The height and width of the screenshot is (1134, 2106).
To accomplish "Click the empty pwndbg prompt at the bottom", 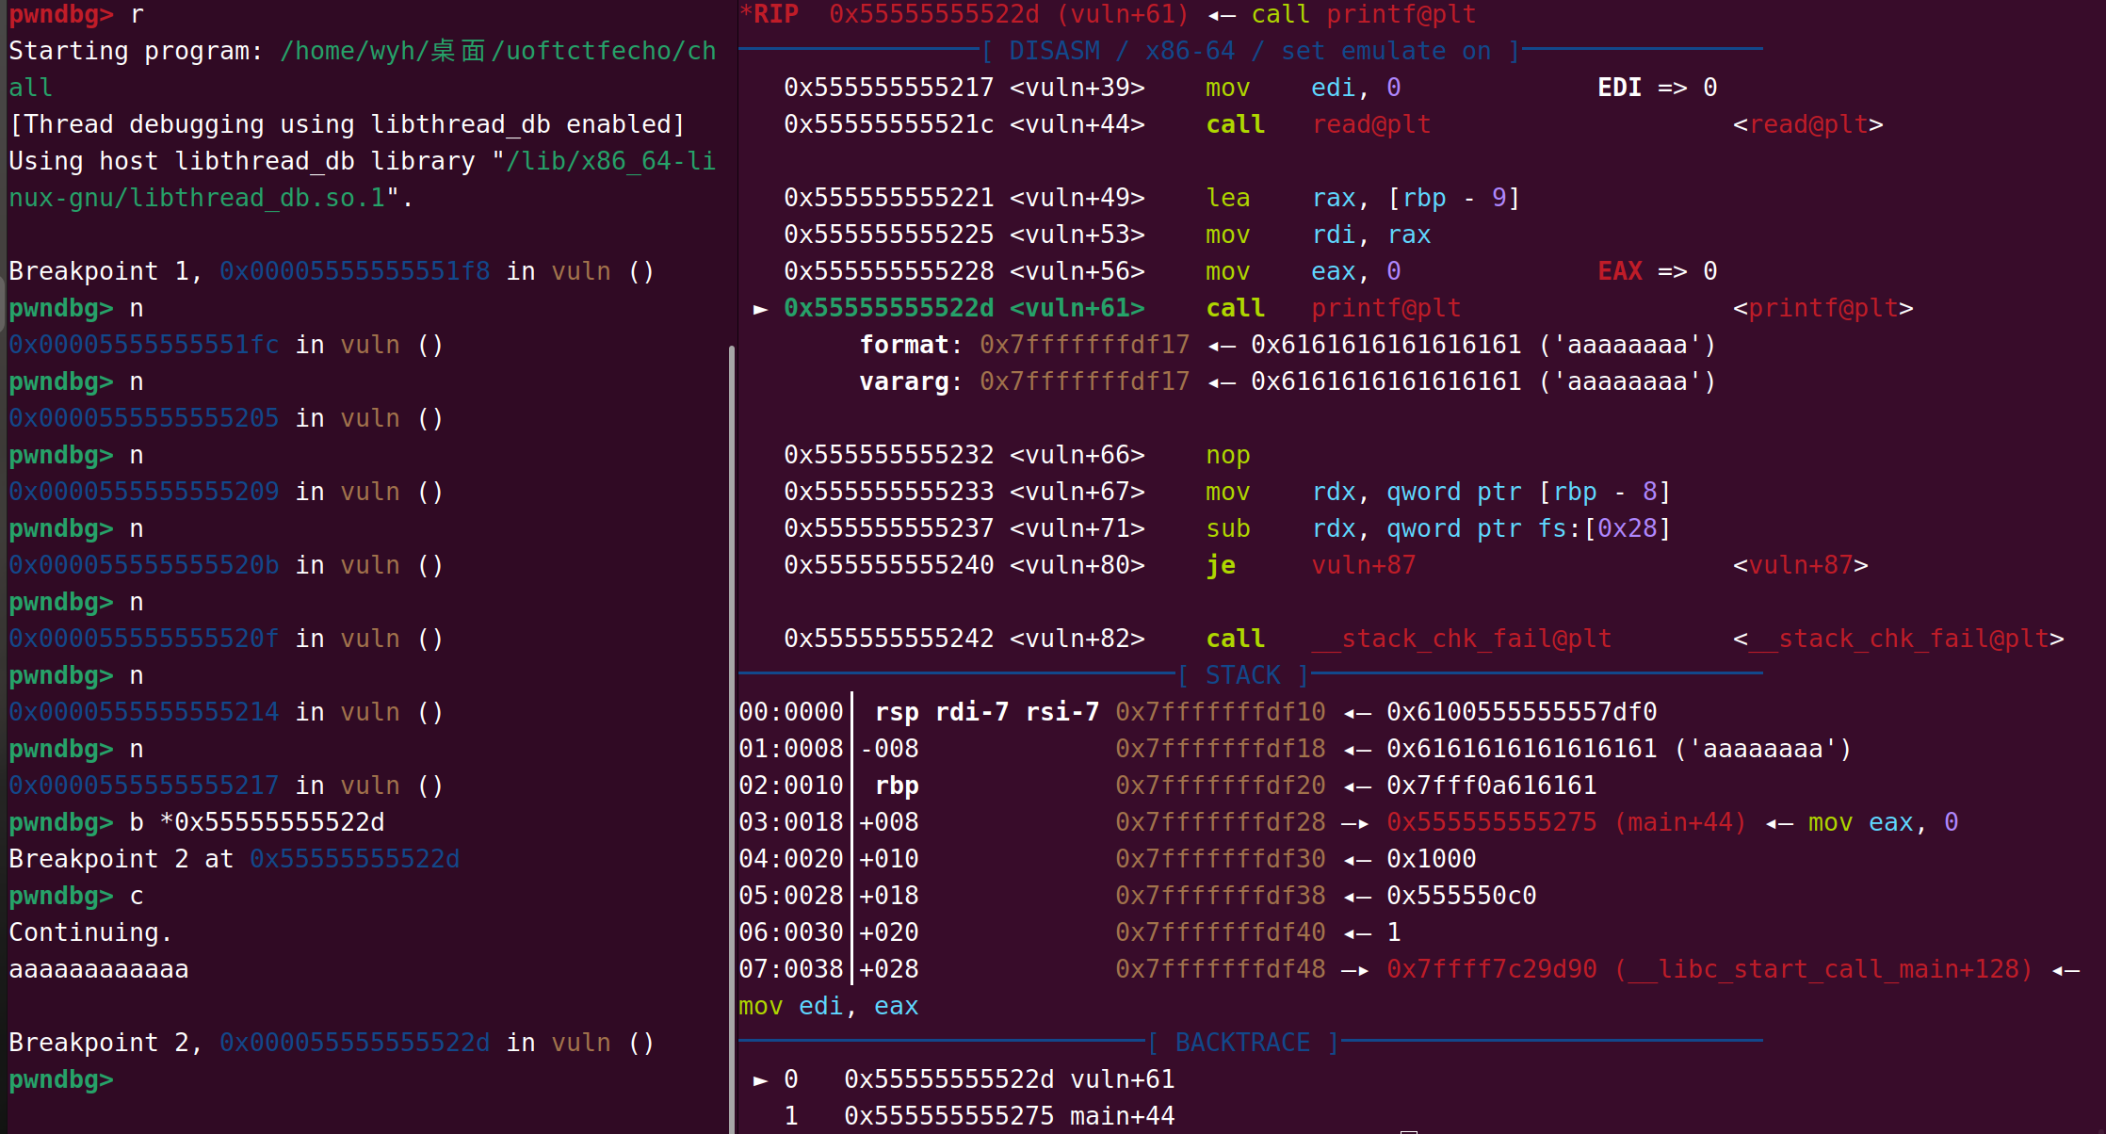I will (x=61, y=1079).
